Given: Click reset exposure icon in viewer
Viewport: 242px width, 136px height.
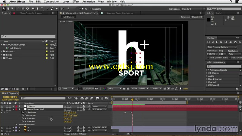Looking at the screenshot, I should click(180, 89).
